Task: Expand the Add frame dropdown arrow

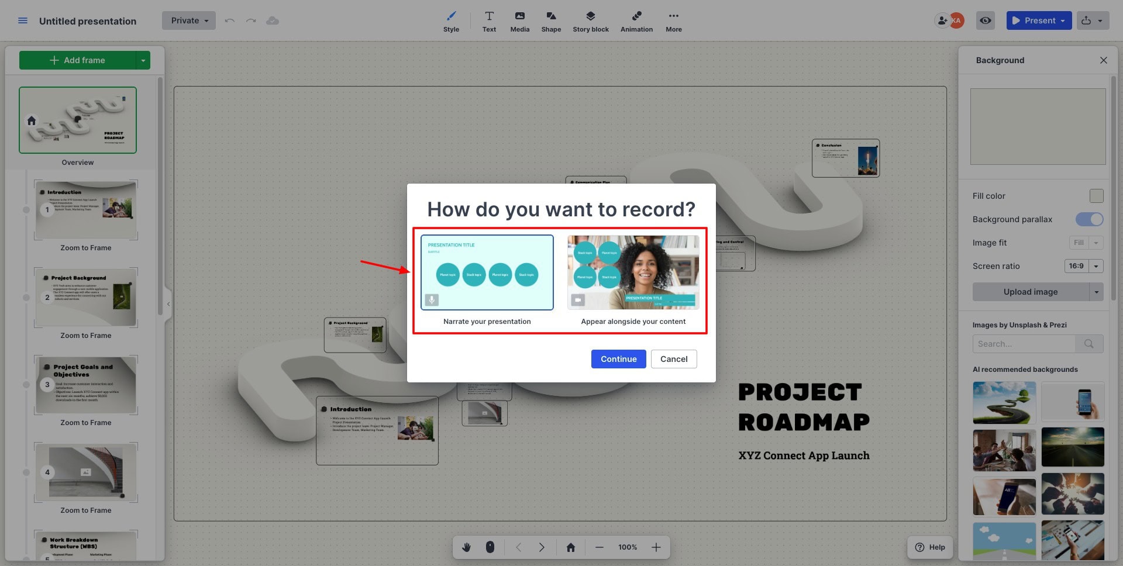Action: coord(143,60)
